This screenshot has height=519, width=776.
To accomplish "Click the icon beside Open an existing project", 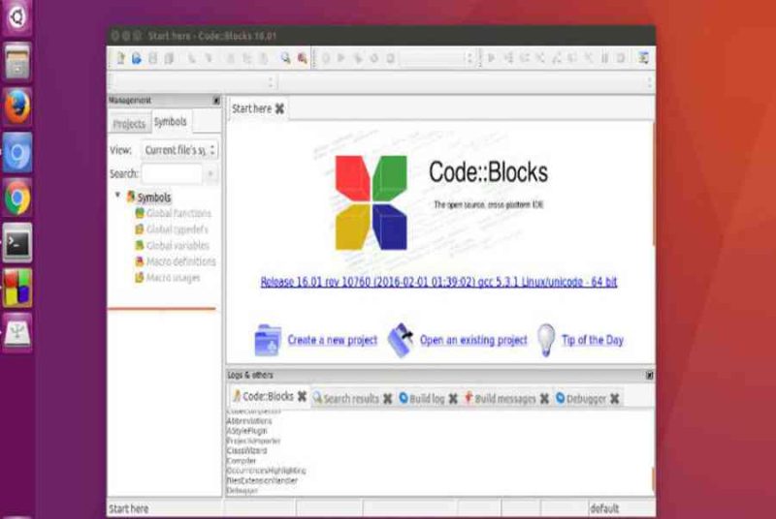I will coord(402,340).
